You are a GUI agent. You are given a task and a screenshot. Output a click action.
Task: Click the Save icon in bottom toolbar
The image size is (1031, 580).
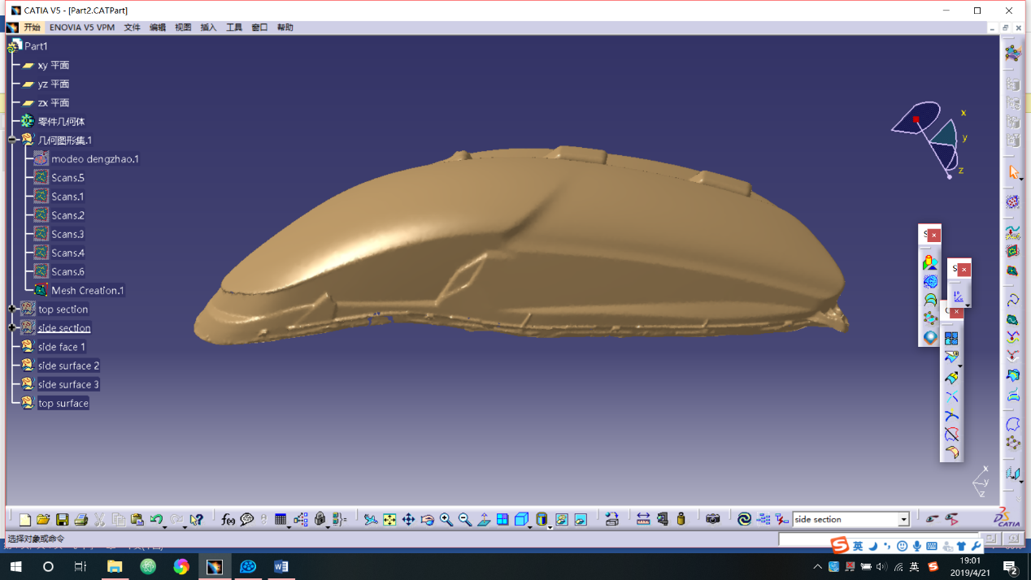pyautogui.click(x=62, y=520)
